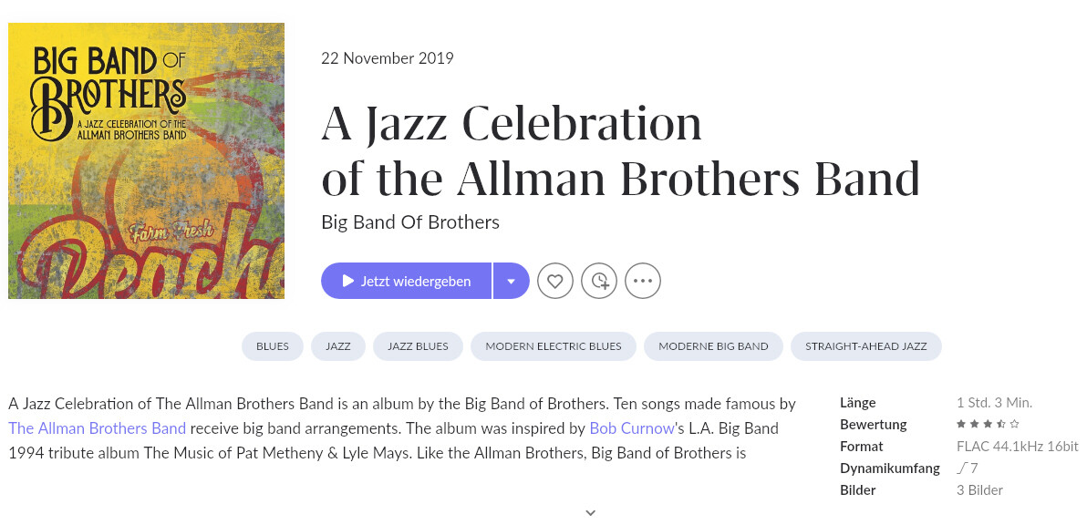Select the JAZZ genre tag

tap(338, 346)
